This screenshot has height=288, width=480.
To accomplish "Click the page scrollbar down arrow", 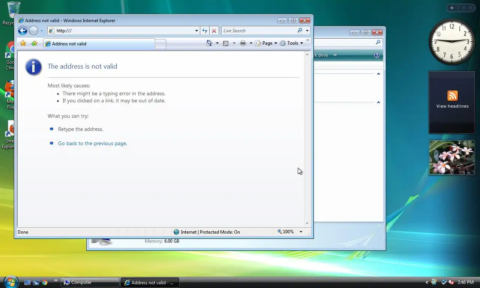I will pyautogui.click(x=307, y=223).
